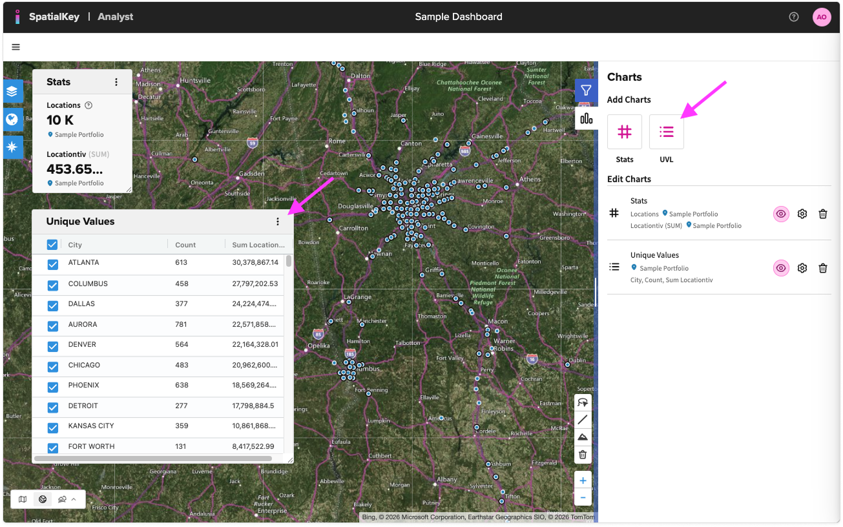Select the freehand lasso drawing tool
Screen dimensions: 843x527
pyautogui.click(x=582, y=402)
